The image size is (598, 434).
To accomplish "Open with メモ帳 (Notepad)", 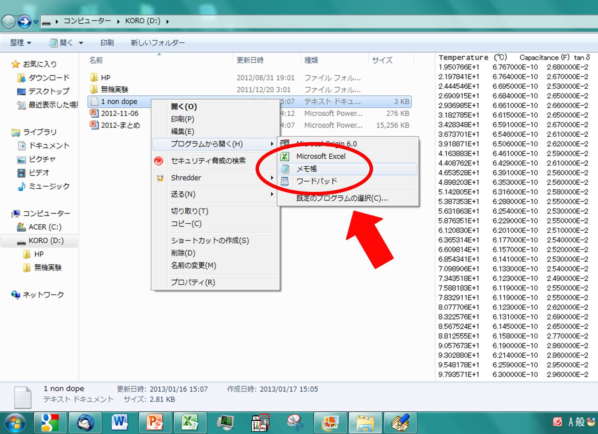I will pyautogui.click(x=348, y=169).
